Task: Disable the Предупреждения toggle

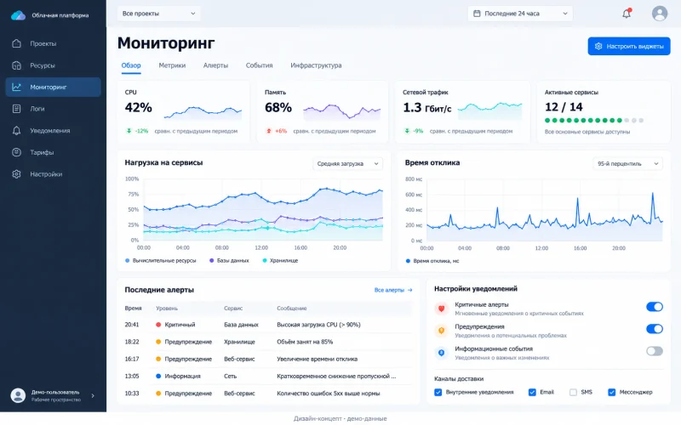Action: (655, 329)
